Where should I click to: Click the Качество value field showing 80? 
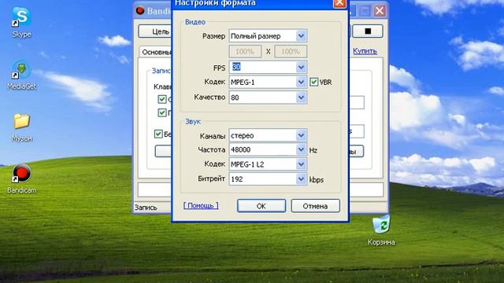coord(263,97)
